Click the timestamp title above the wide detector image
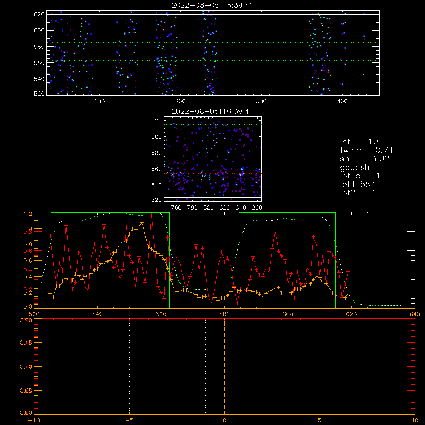Image resolution: width=425 pixels, height=425 pixels. tap(212, 5)
